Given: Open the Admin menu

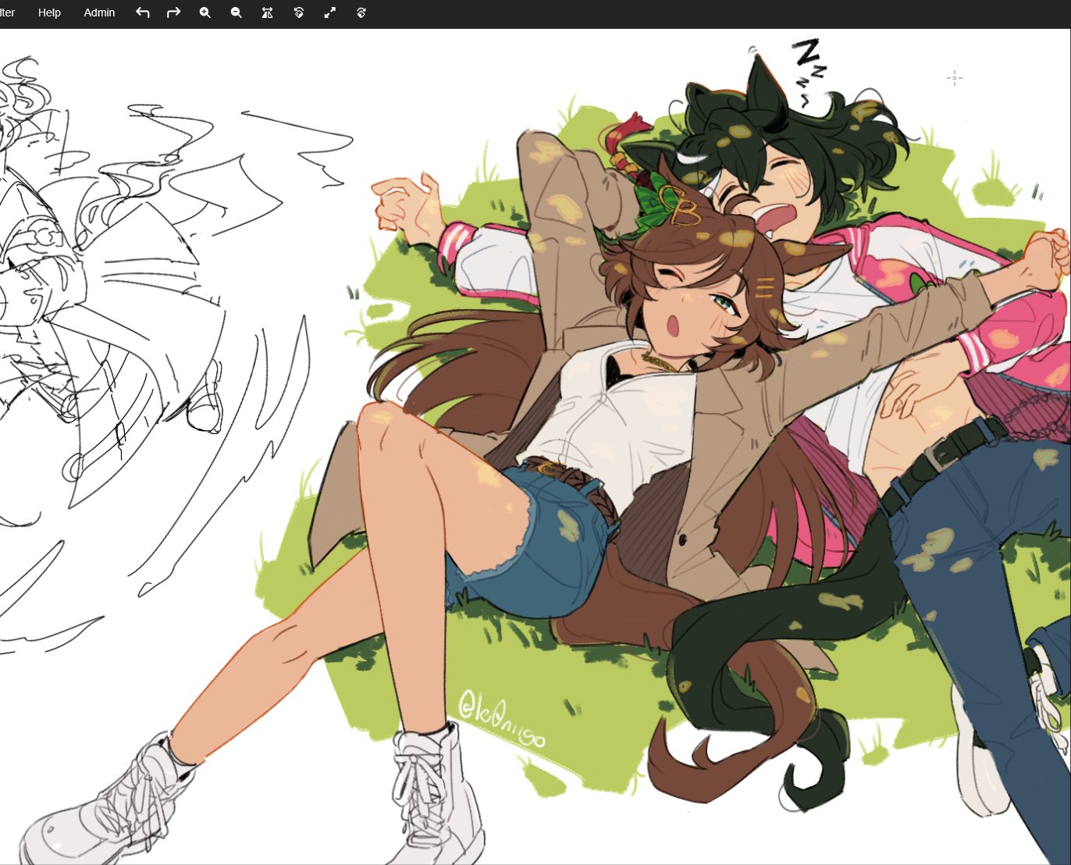Looking at the screenshot, I should pos(99,12).
